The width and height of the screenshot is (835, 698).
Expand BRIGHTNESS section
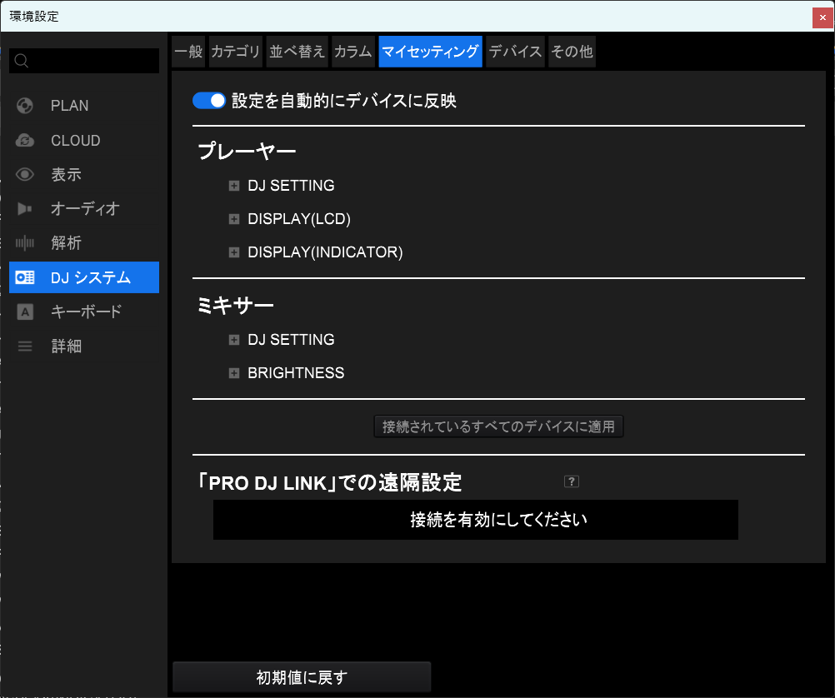(x=234, y=373)
